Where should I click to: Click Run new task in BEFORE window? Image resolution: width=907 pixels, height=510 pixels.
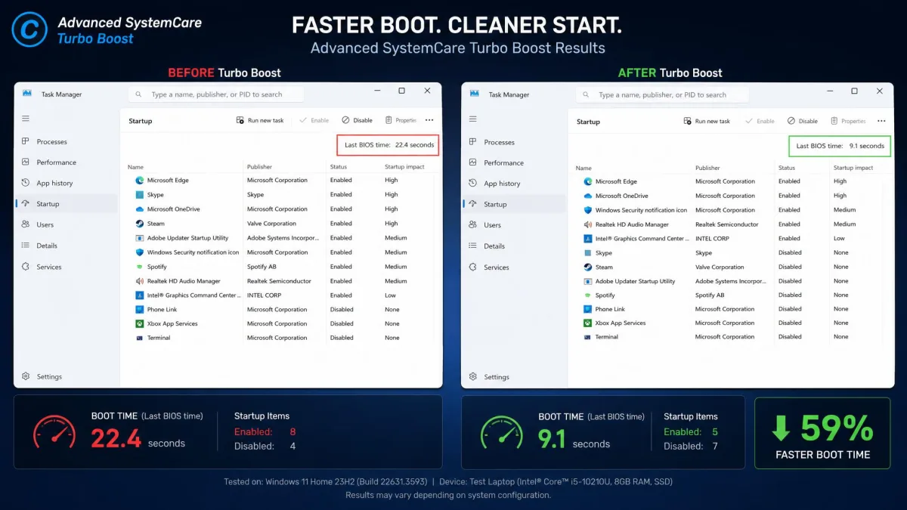click(x=260, y=120)
